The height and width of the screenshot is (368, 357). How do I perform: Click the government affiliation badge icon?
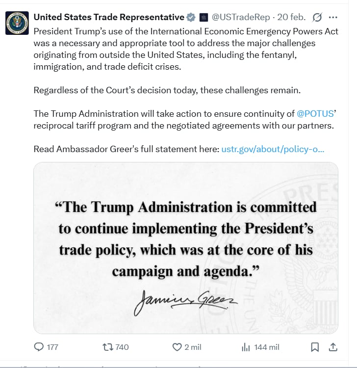(204, 17)
